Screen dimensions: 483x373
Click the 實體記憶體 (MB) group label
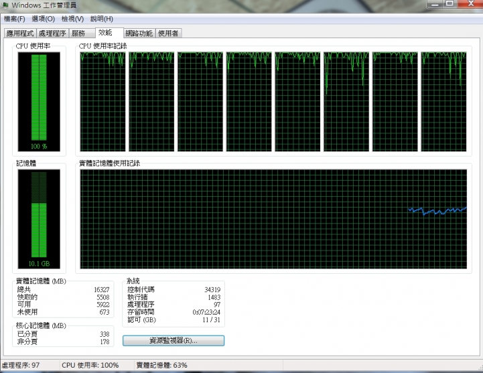[41, 281]
